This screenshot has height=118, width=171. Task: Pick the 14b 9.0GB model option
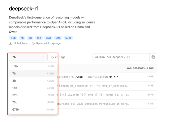point(33,88)
